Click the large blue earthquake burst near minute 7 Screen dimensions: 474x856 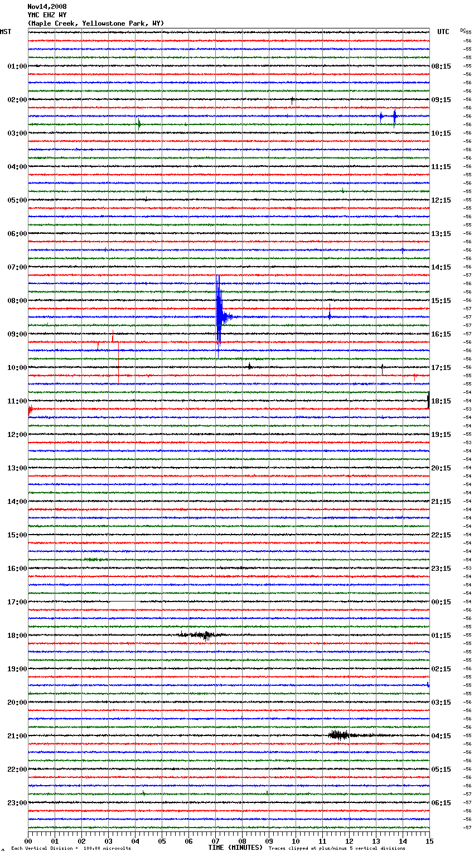tap(220, 316)
